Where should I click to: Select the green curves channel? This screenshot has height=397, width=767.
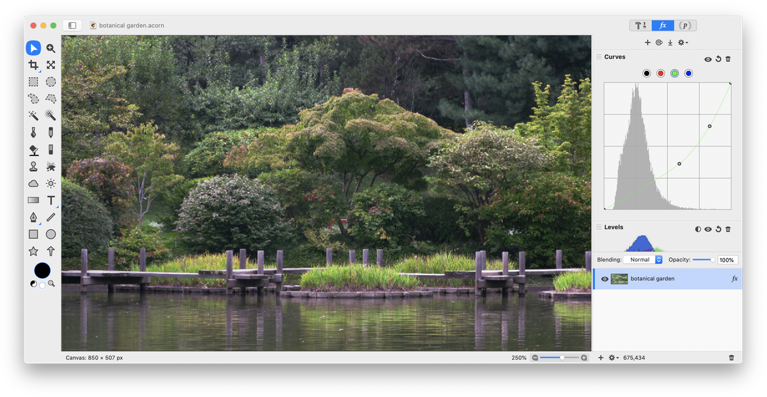pos(675,73)
